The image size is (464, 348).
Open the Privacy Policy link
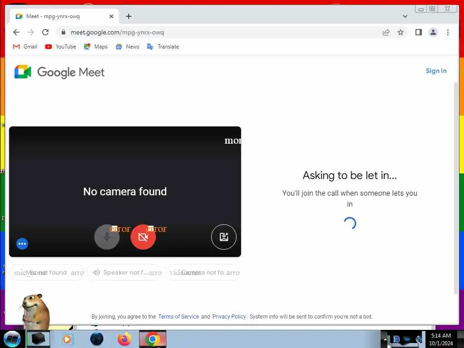pyautogui.click(x=229, y=316)
